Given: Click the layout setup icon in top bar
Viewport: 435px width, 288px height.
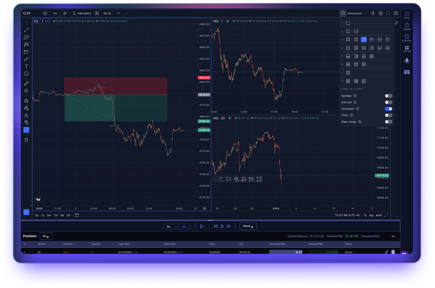Looking at the screenshot, I should (343, 13).
